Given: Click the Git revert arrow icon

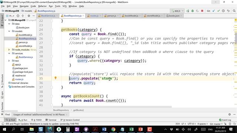Looking at the screenshot, I should tap(228, 11).
